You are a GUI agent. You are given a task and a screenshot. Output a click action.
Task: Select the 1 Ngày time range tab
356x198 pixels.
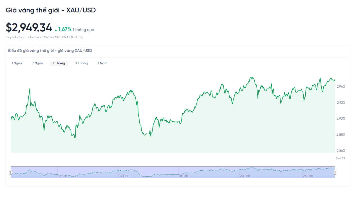coord(17,63)
